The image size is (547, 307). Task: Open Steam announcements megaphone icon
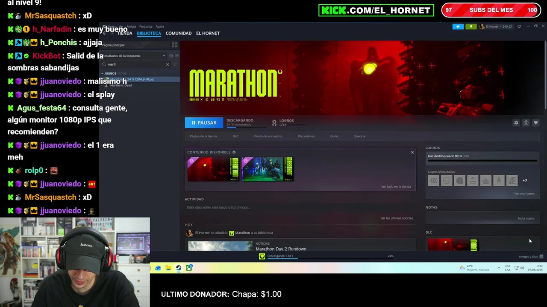pyautogui.click(x=458, y=26)
